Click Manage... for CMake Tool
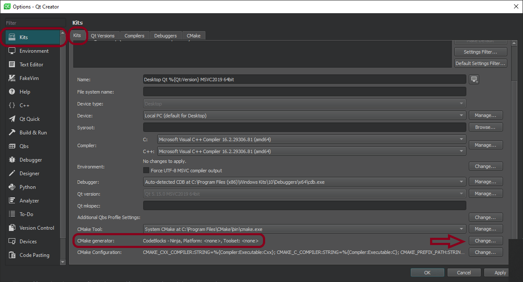This screenshot has width=523, height=282. pyautogui.click(x=485, y=229)
